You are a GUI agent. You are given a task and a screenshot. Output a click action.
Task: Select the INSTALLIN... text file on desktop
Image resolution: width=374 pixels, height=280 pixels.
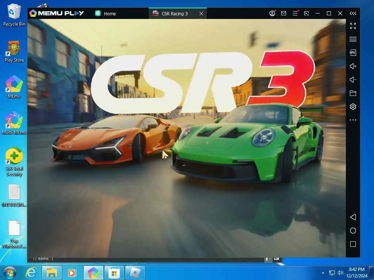[14, 195]
